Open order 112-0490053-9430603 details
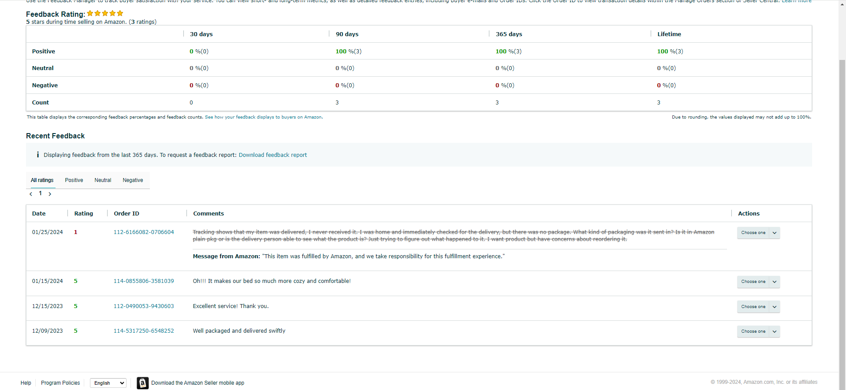 (144, 306)
